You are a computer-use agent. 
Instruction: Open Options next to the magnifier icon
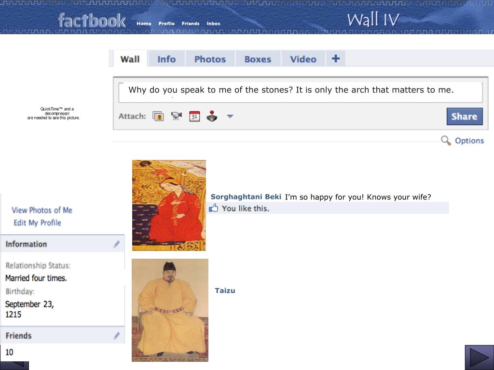[469, 141]
